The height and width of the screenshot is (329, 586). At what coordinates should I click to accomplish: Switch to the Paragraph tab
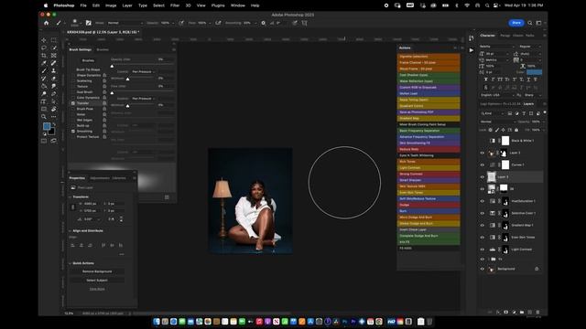(505, 36)
